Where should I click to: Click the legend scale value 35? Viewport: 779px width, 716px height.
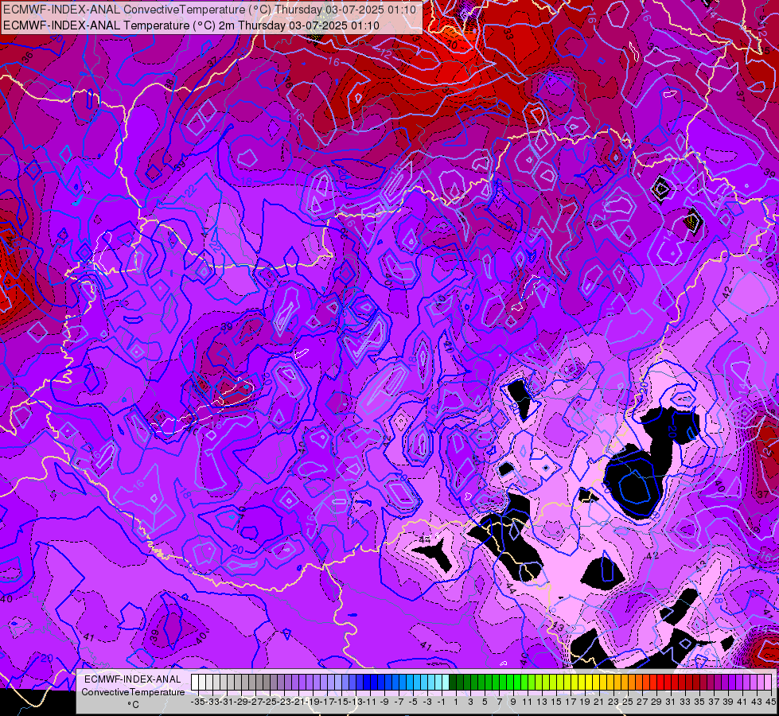pyautogui.click(x=699, y=702)
